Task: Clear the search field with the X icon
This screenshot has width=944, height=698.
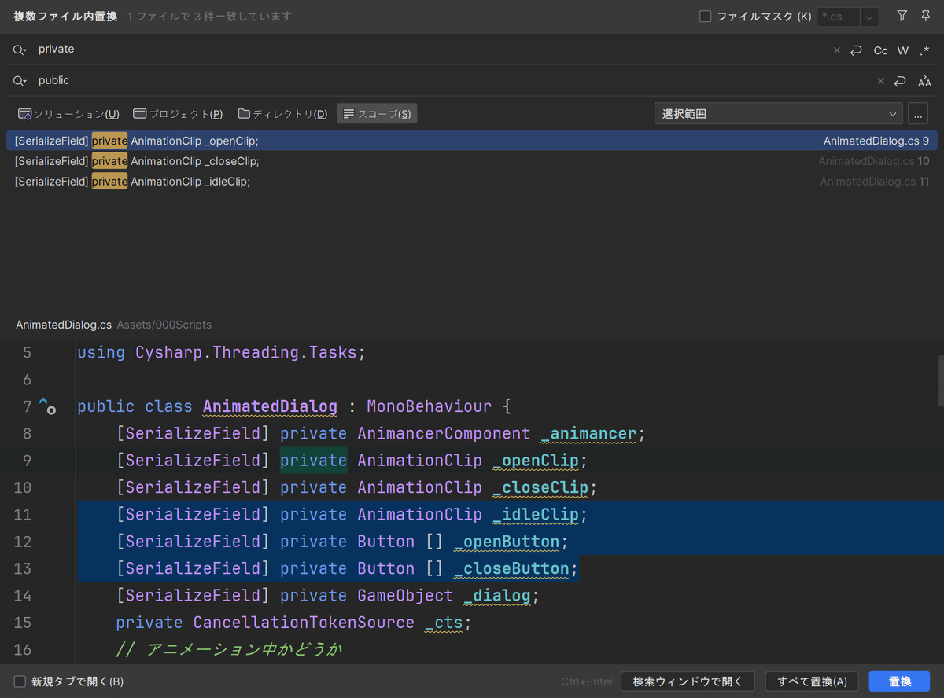Action: (836, 50)
